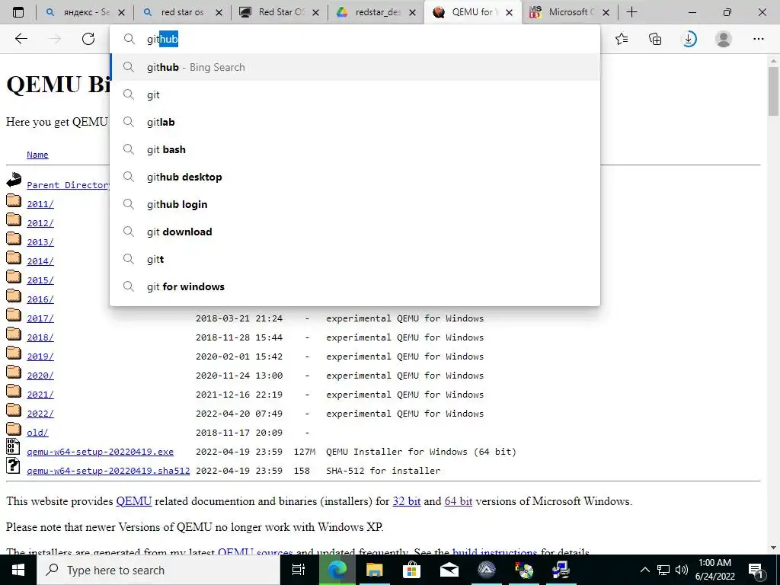780x585 pixels.
Task: Click the refresh page icon
Action: point(88,39)
